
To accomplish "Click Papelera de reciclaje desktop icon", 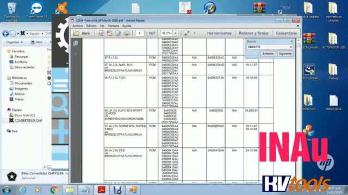I will point(12,12).
